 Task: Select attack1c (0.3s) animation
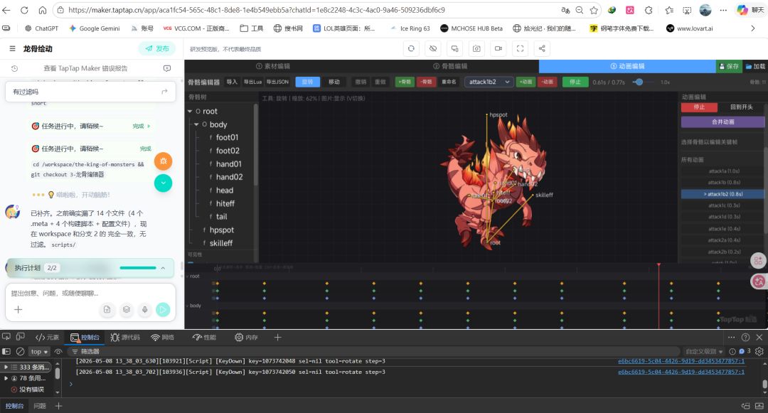723,205
